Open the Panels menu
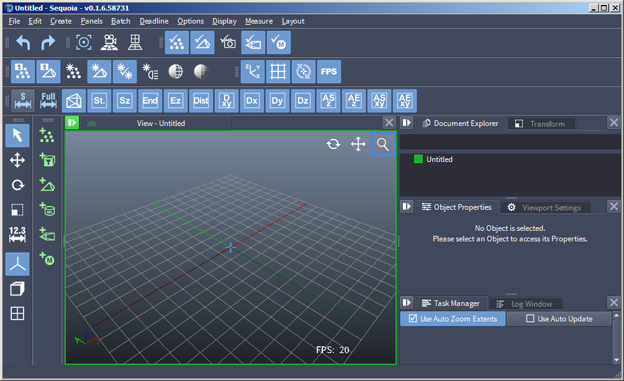Viewport: 624px width, 381px height. (91, 21)
